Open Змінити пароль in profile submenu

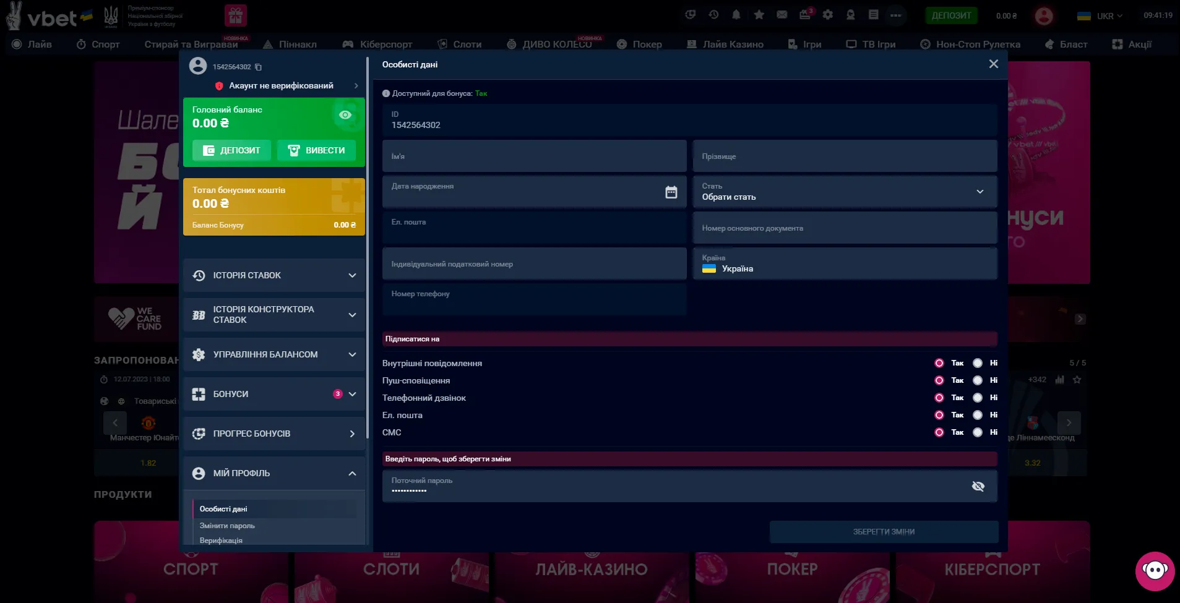point(227,526)
